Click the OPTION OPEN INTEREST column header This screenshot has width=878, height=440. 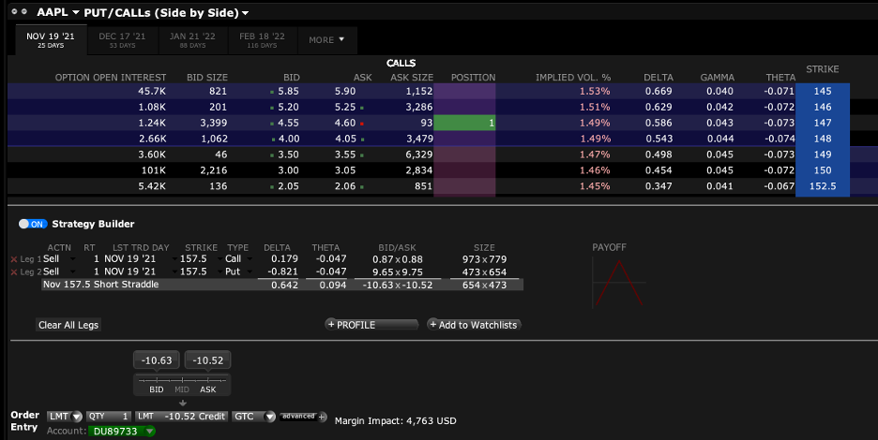[111, 77]
